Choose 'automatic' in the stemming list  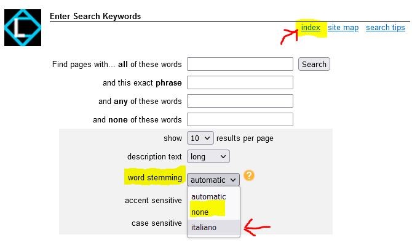click(213, 196)
